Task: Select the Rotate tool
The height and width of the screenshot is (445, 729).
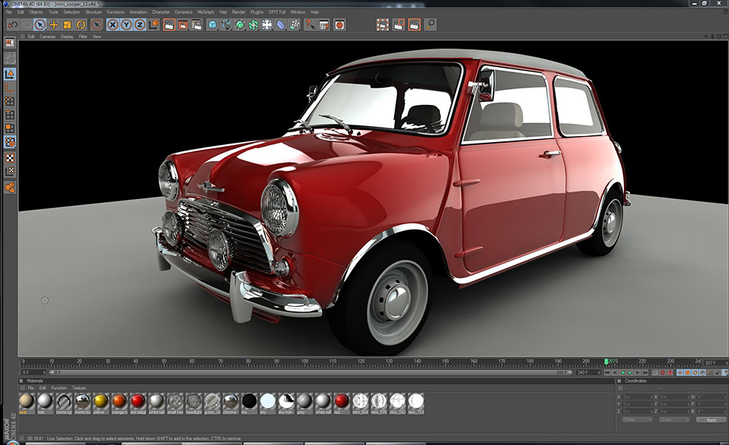Action: [81, 25]
